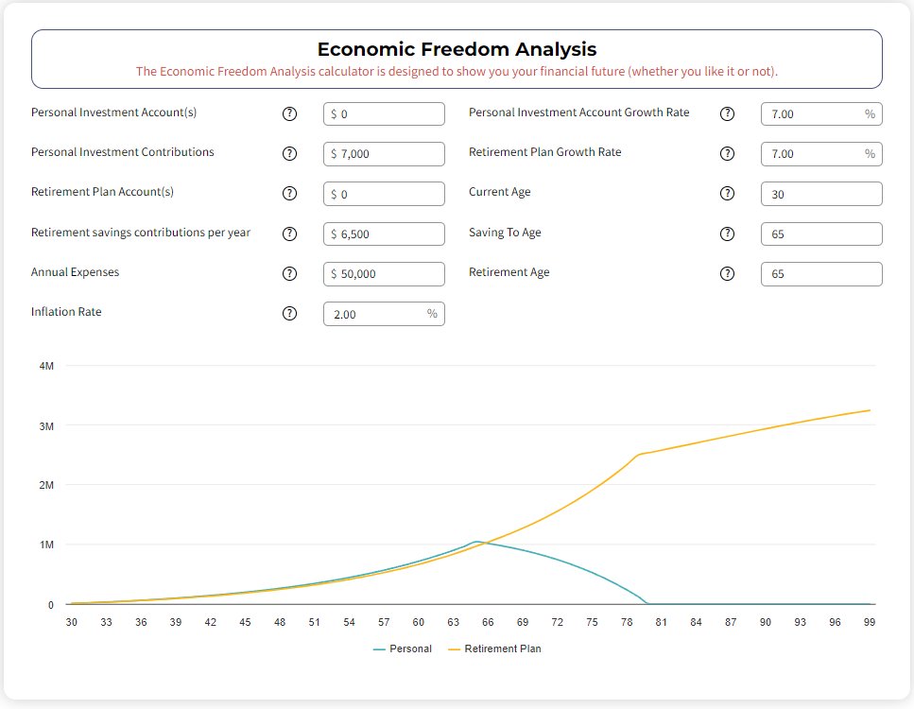Image resolution: width=914 pixels, height=709 pixels.
Task: Show help for Retirement savings contributions per year
Action: coord(290,233)
